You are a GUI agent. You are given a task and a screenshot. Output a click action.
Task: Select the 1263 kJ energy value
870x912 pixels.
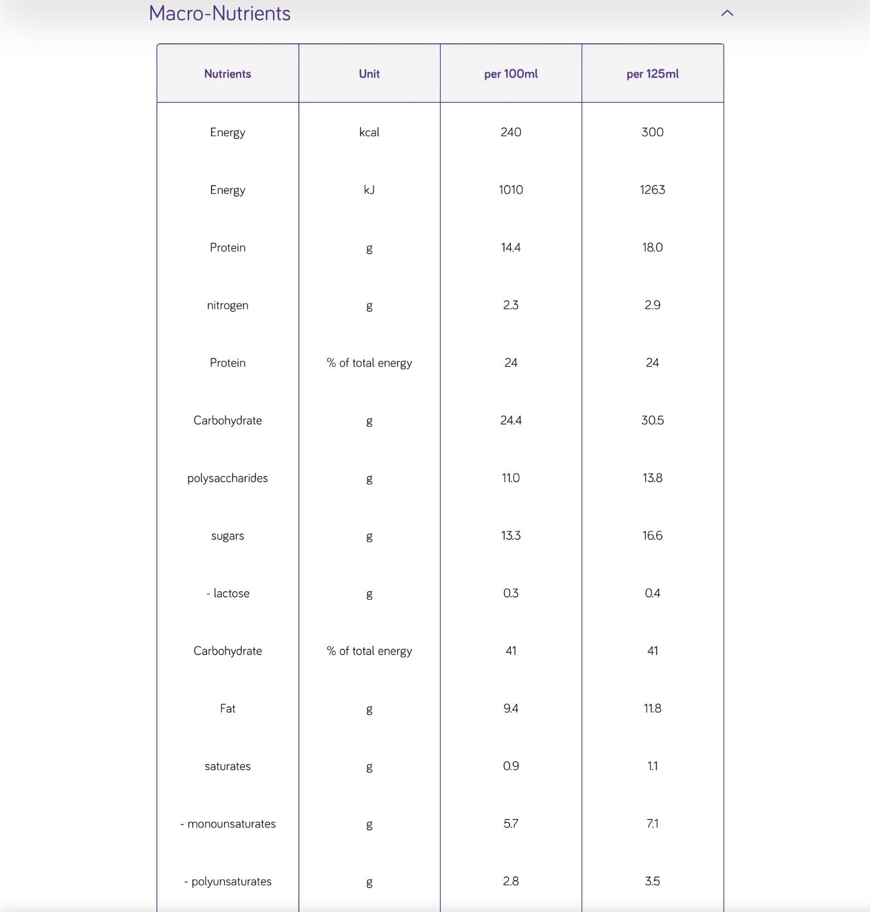pos(652,190)
